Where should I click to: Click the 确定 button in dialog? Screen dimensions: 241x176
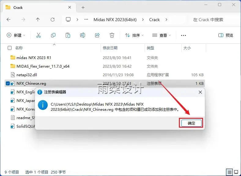click(x=191, y=123)
